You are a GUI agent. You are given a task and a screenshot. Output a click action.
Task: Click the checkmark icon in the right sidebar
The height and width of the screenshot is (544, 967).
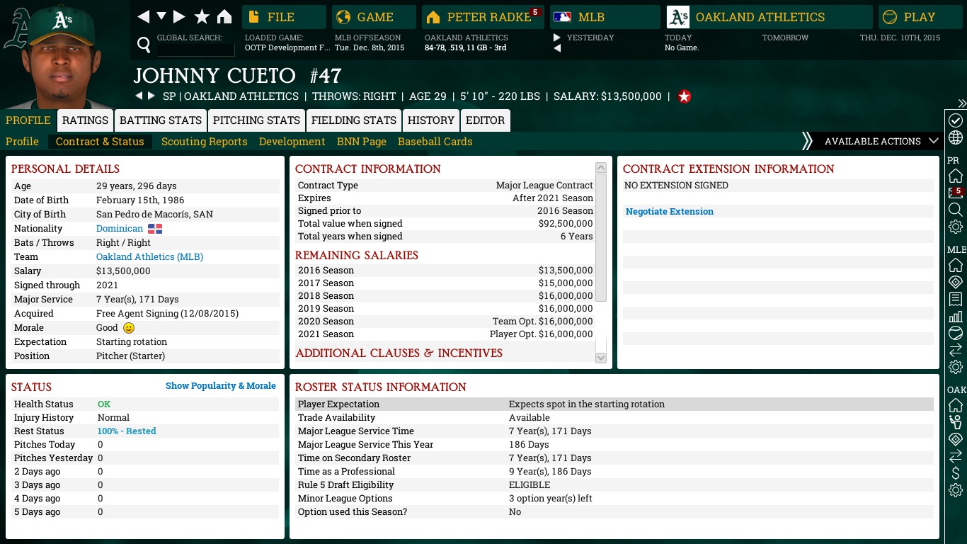click(x=955, y=120)
